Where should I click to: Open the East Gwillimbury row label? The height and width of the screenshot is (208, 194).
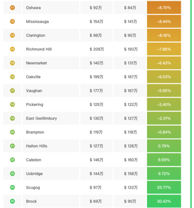pyautogui.click(x=41, y=118)
